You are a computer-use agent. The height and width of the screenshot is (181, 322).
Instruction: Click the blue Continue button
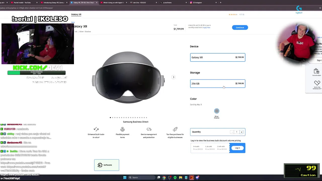click(x=240, y=27)
